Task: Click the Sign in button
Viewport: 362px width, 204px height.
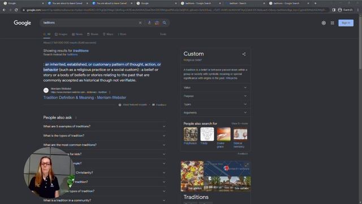Action: click(x=346, y=23)
